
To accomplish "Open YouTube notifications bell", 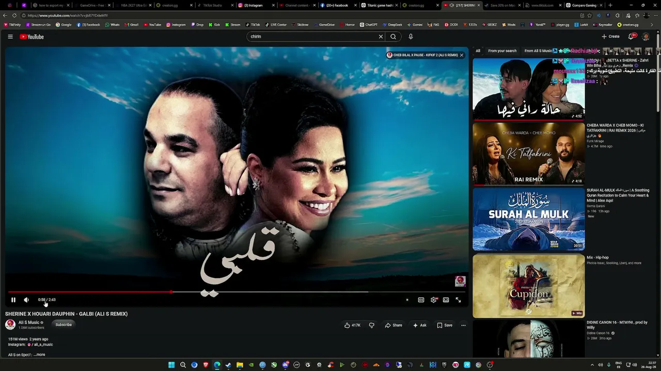I will (x=631, y=37).
